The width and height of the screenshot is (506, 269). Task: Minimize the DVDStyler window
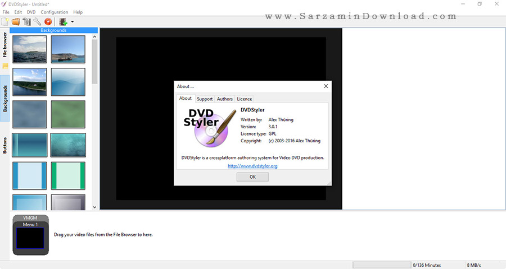point(463,4)
